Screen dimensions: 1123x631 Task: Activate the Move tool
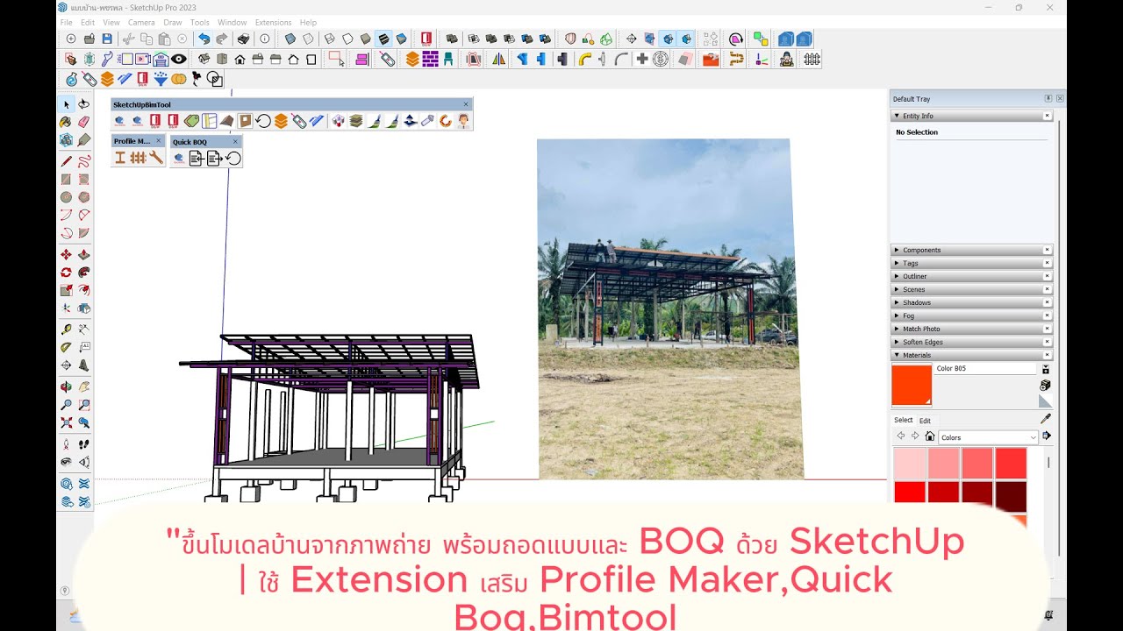click(x=66, y=254)
